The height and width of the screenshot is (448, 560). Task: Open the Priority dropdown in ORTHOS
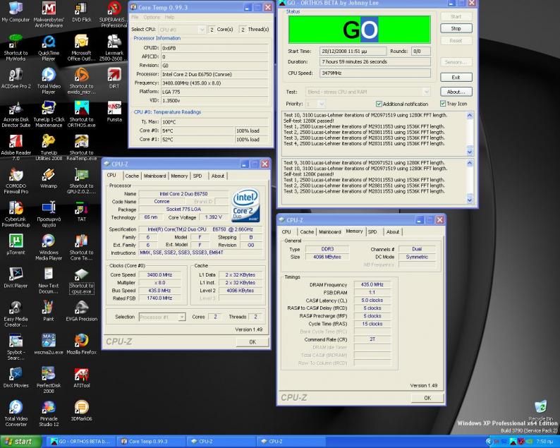[x=315, y=104]
